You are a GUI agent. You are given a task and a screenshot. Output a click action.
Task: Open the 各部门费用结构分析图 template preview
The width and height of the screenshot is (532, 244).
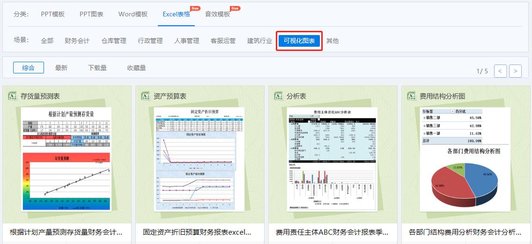465,159
